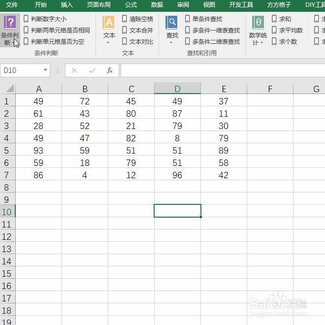Select cell A5 containing 93

38,150
